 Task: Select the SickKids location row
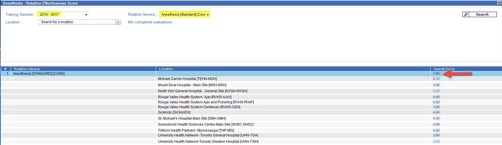[x=174, y=112]
